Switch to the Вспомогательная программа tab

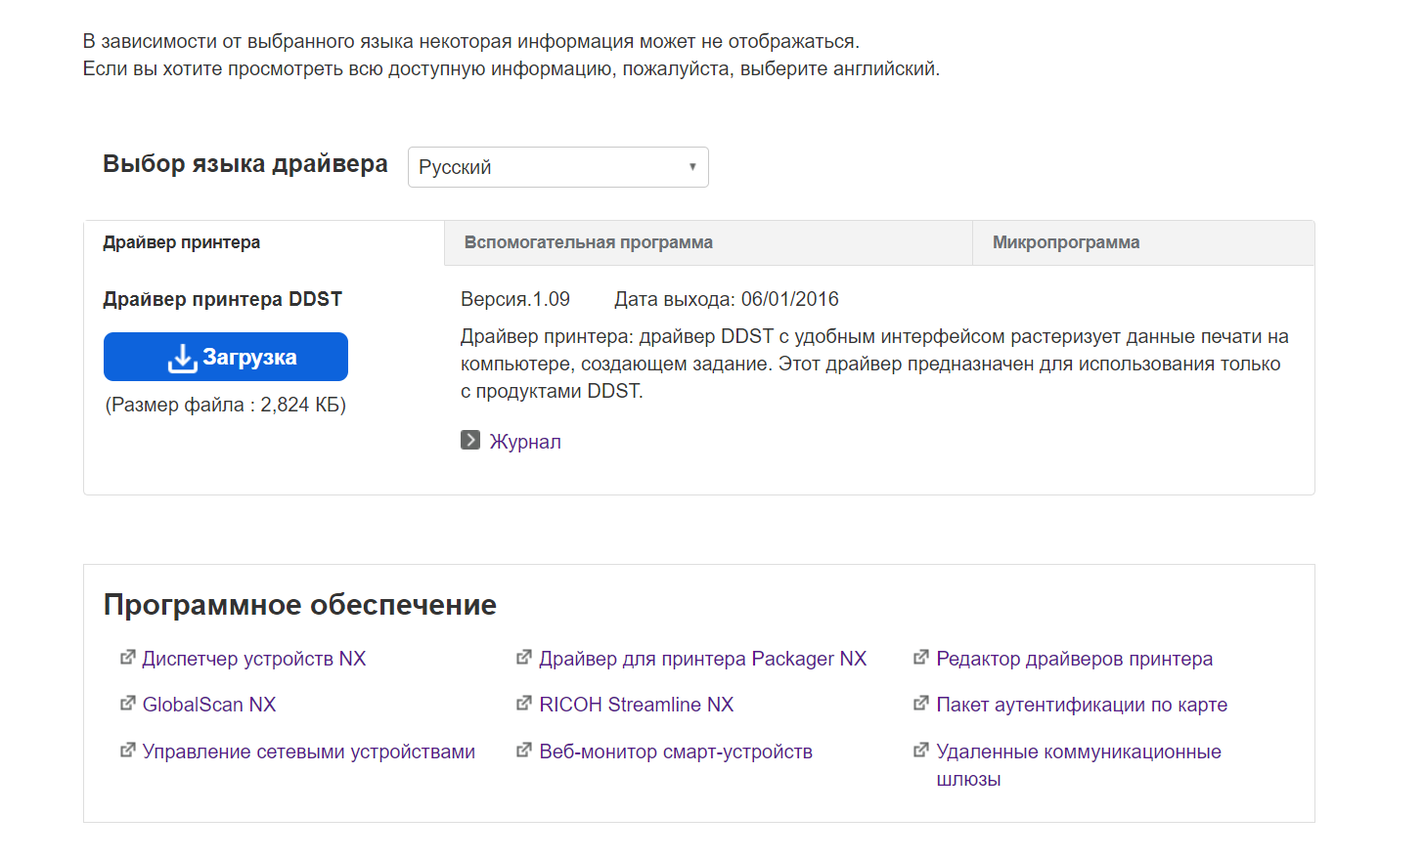(x=708, y=242)
